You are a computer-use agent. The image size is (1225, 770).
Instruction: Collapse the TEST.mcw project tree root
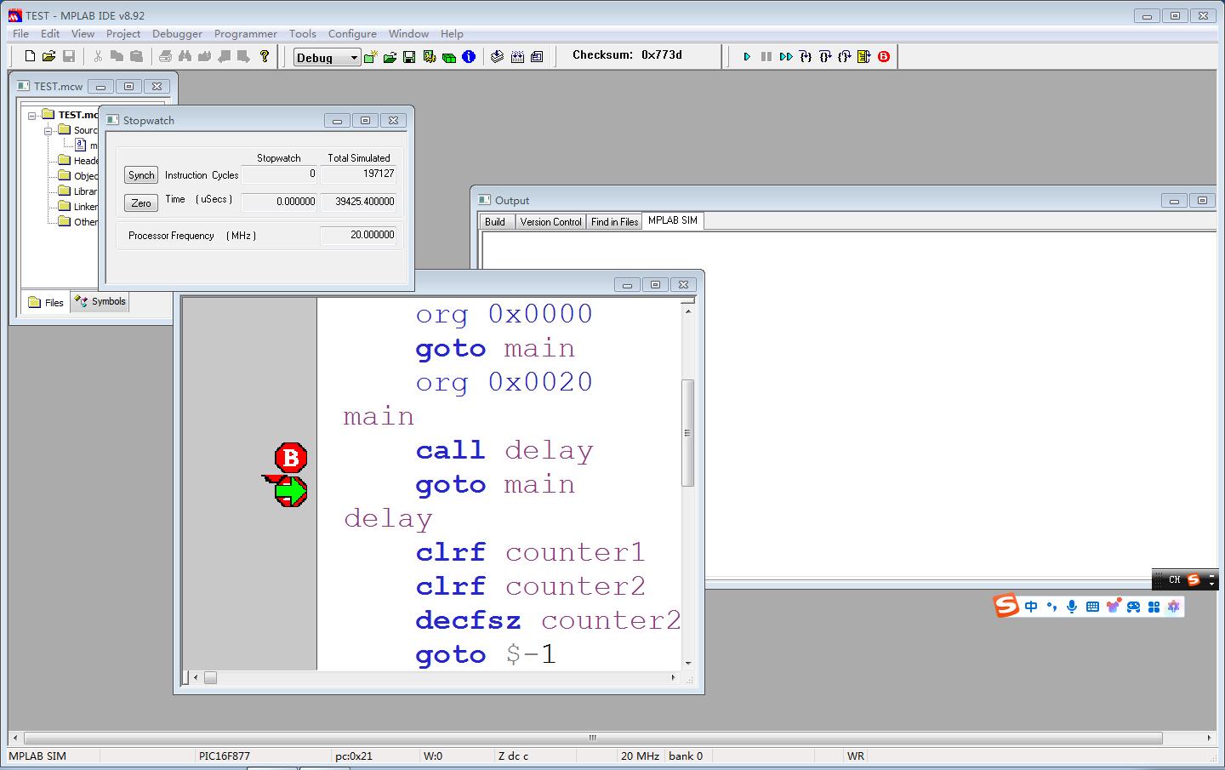(x=32, y=115)
